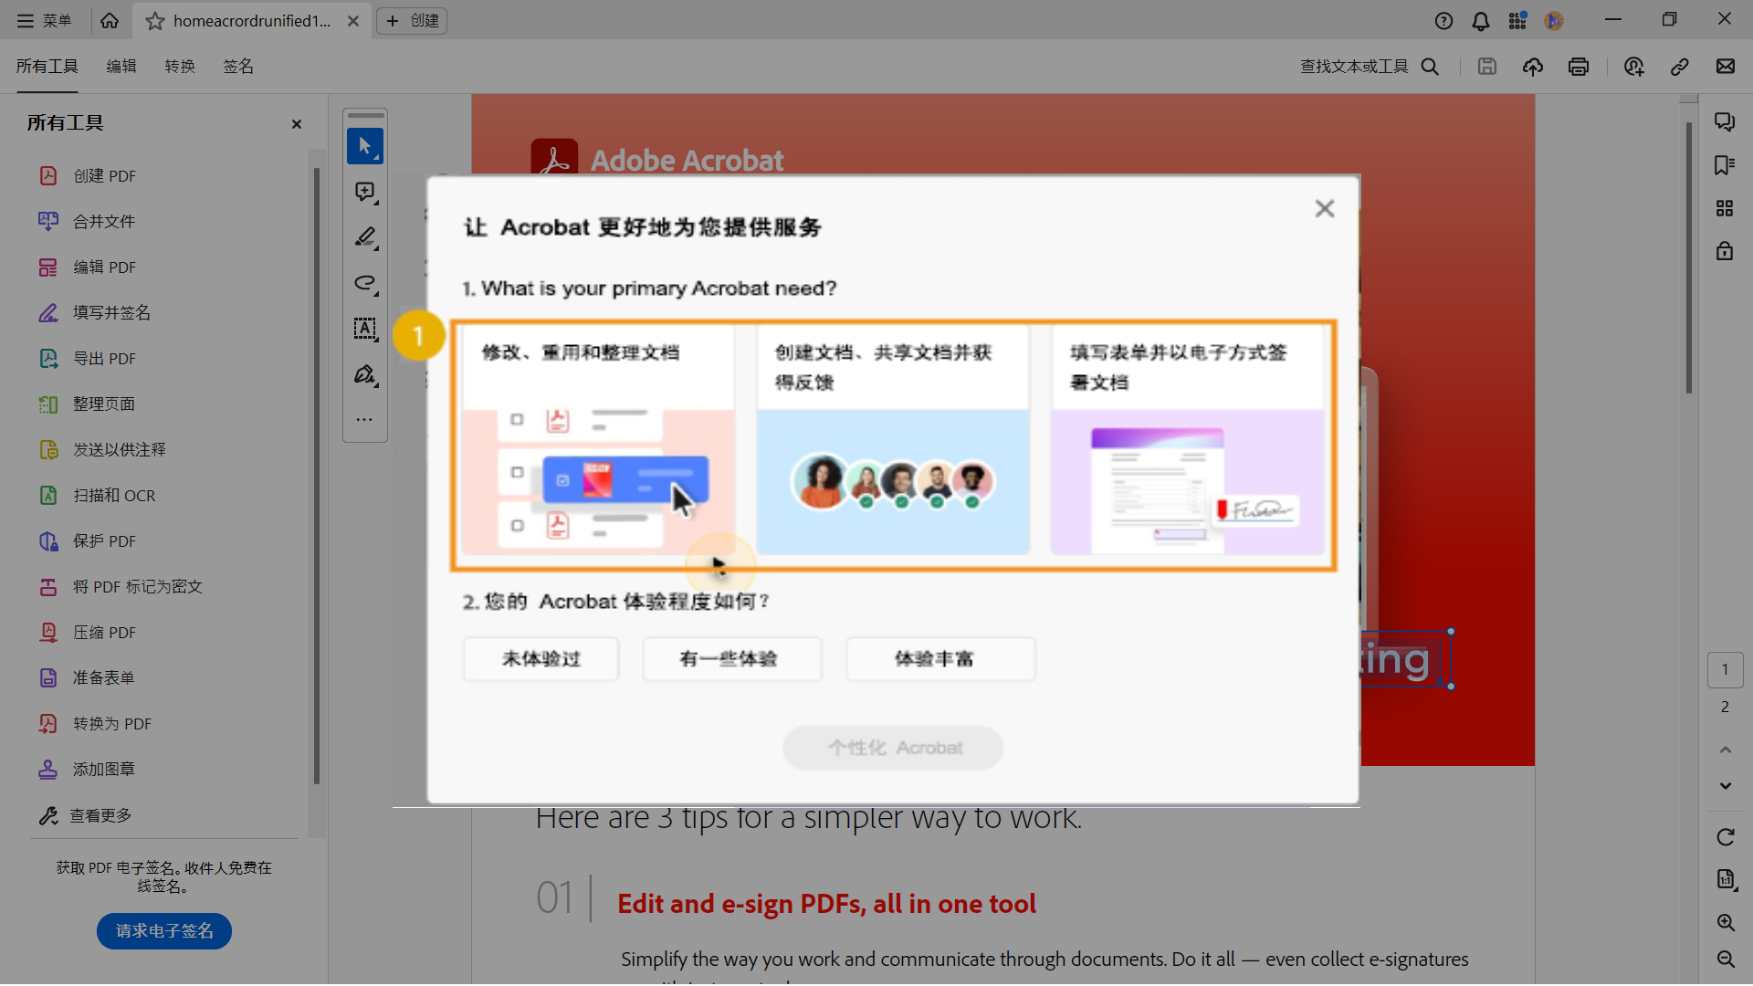Choose the 创建文档、共享文档并获得反馈 card
The height and width of the screenshot is (986, 1753).
(893, 441)
